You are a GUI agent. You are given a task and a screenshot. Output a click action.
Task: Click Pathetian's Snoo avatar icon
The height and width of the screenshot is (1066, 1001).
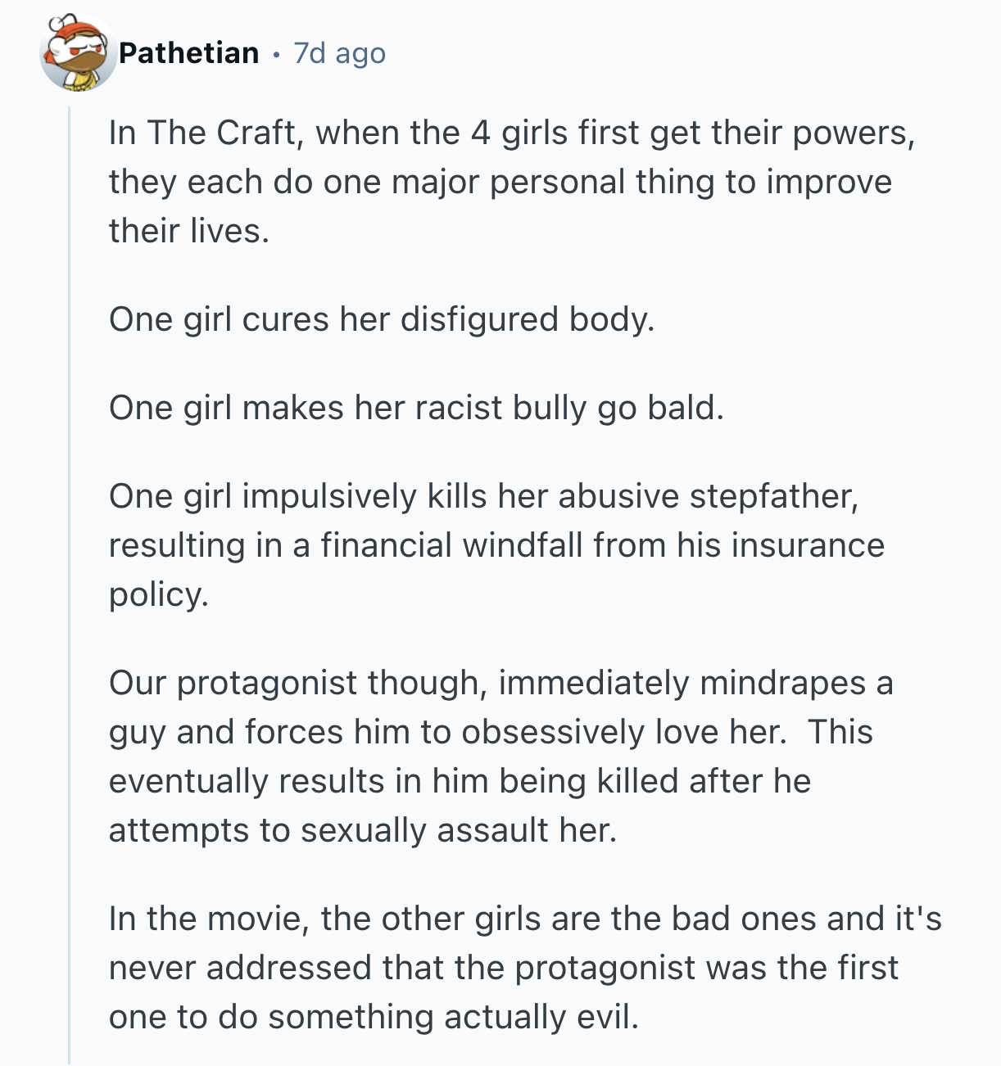[79, 52]
